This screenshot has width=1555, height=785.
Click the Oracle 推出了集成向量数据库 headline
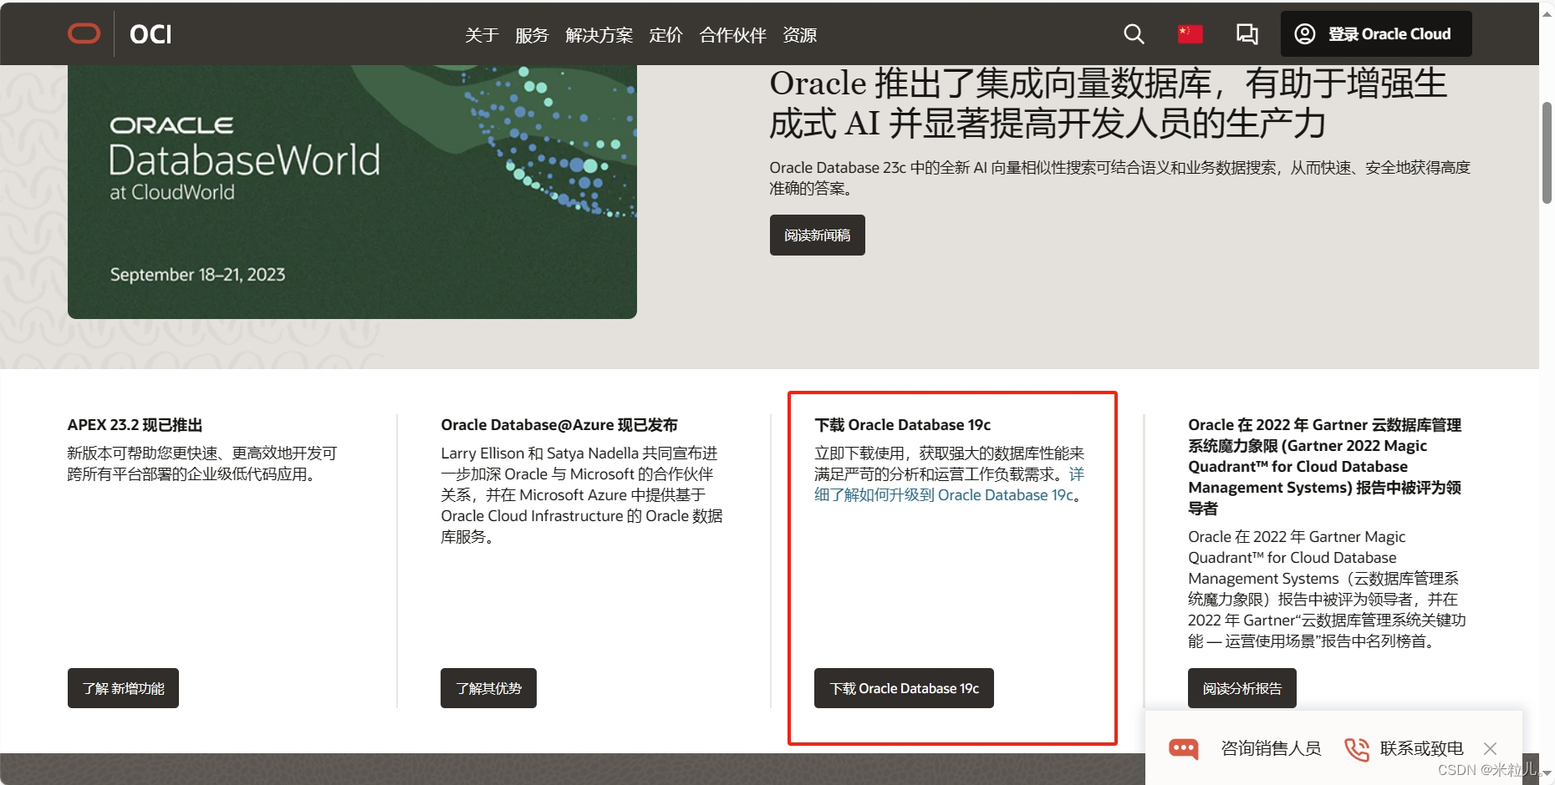1108,104
